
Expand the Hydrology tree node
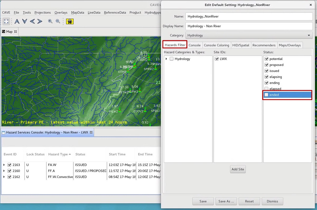pyautogui.click(x=166, y=59)
